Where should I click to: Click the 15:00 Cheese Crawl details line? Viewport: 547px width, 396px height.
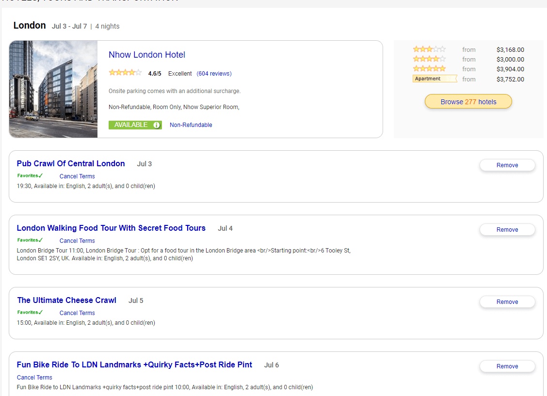86,323
